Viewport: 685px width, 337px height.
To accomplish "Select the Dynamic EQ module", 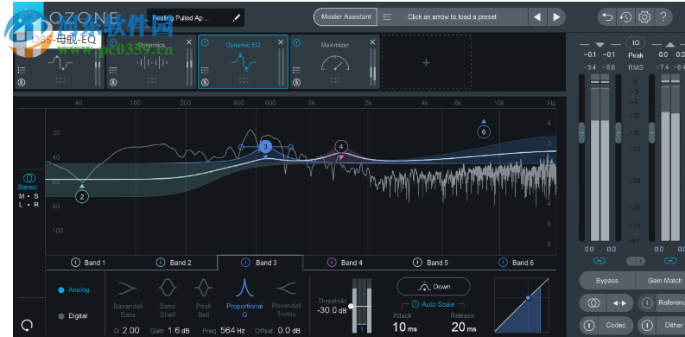I will (243, 61).
